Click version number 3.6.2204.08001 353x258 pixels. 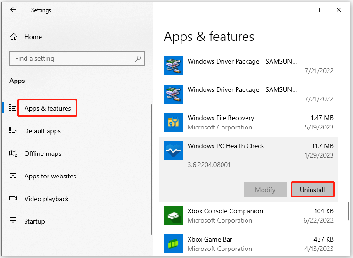pyautogui.click(x=209, y=165)
